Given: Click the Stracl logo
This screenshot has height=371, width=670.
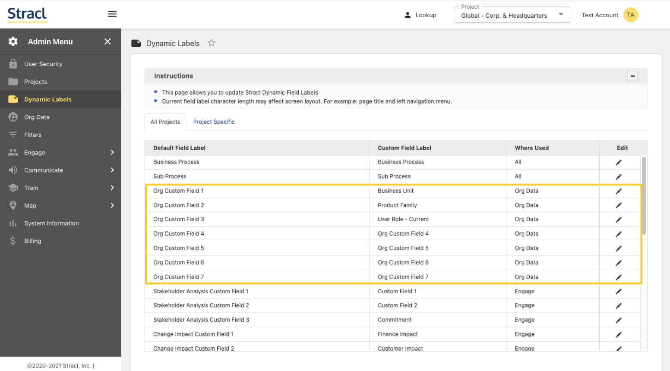Looking at the screenshot, I should 27,14.
